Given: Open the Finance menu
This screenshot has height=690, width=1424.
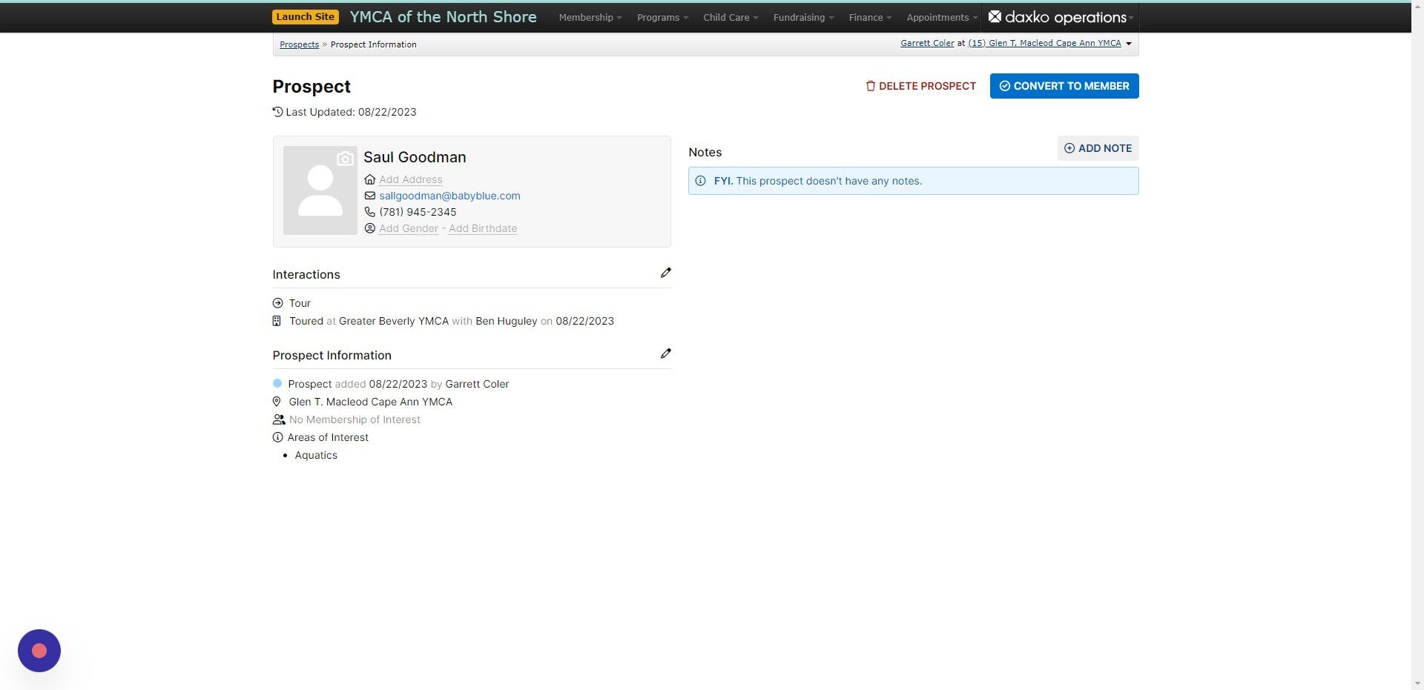Looking at the screenshot, I should coord(870,17).
